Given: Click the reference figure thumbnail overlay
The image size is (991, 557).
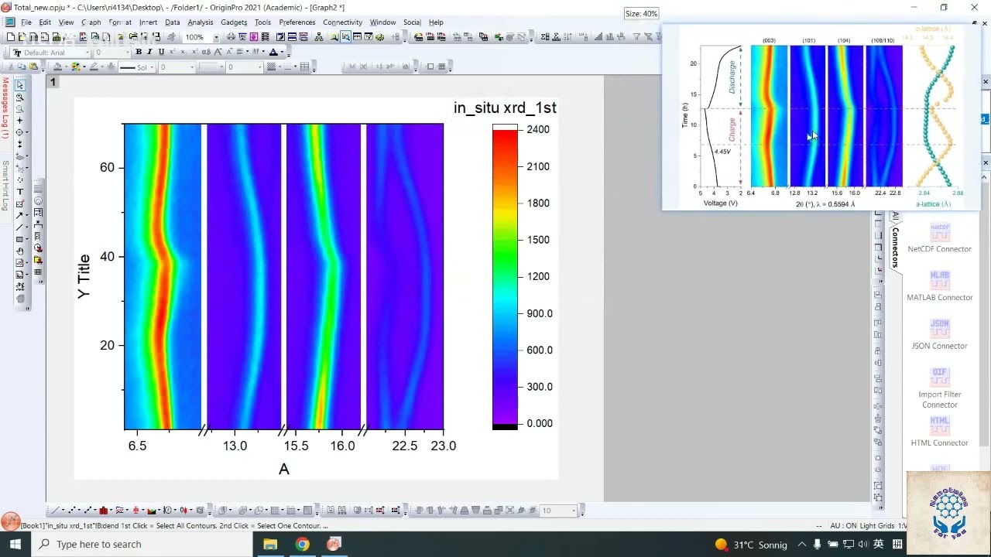Looking at the screenshot, I should pos(821,117).
